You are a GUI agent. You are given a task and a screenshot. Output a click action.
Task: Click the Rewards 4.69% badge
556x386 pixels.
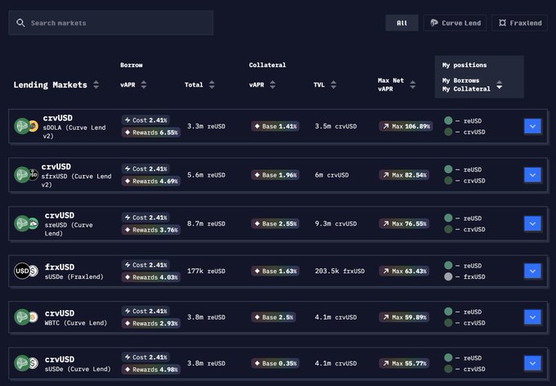(x=151, y=181)
